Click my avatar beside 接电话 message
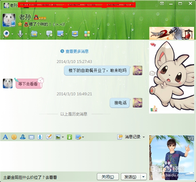The height and width of the screenshot is (182, 196). (137, 103)
